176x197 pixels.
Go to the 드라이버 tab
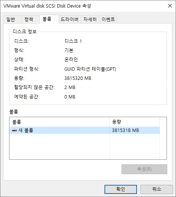pyautogui.click(x=70, y=19)
